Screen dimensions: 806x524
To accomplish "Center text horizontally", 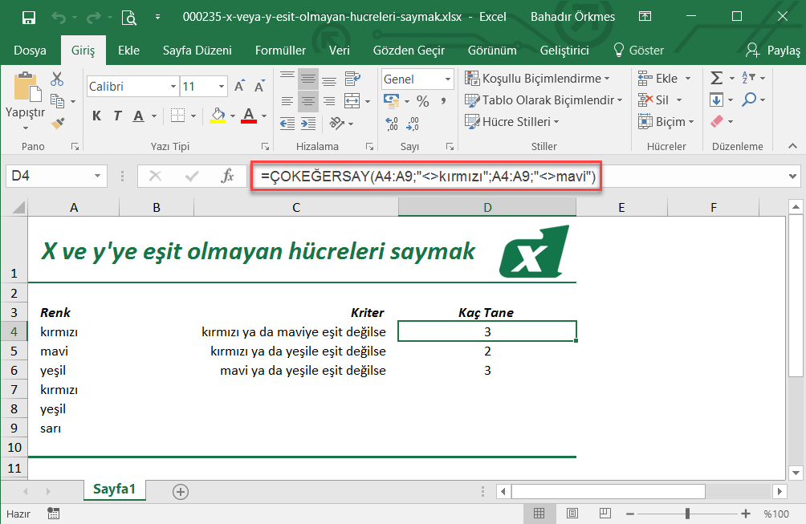I will click(x=308, y=101).
